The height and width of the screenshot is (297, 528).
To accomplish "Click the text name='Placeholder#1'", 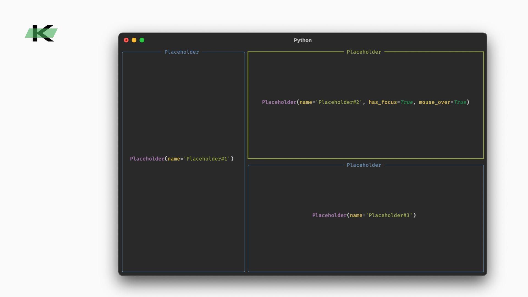I will 199,159.
